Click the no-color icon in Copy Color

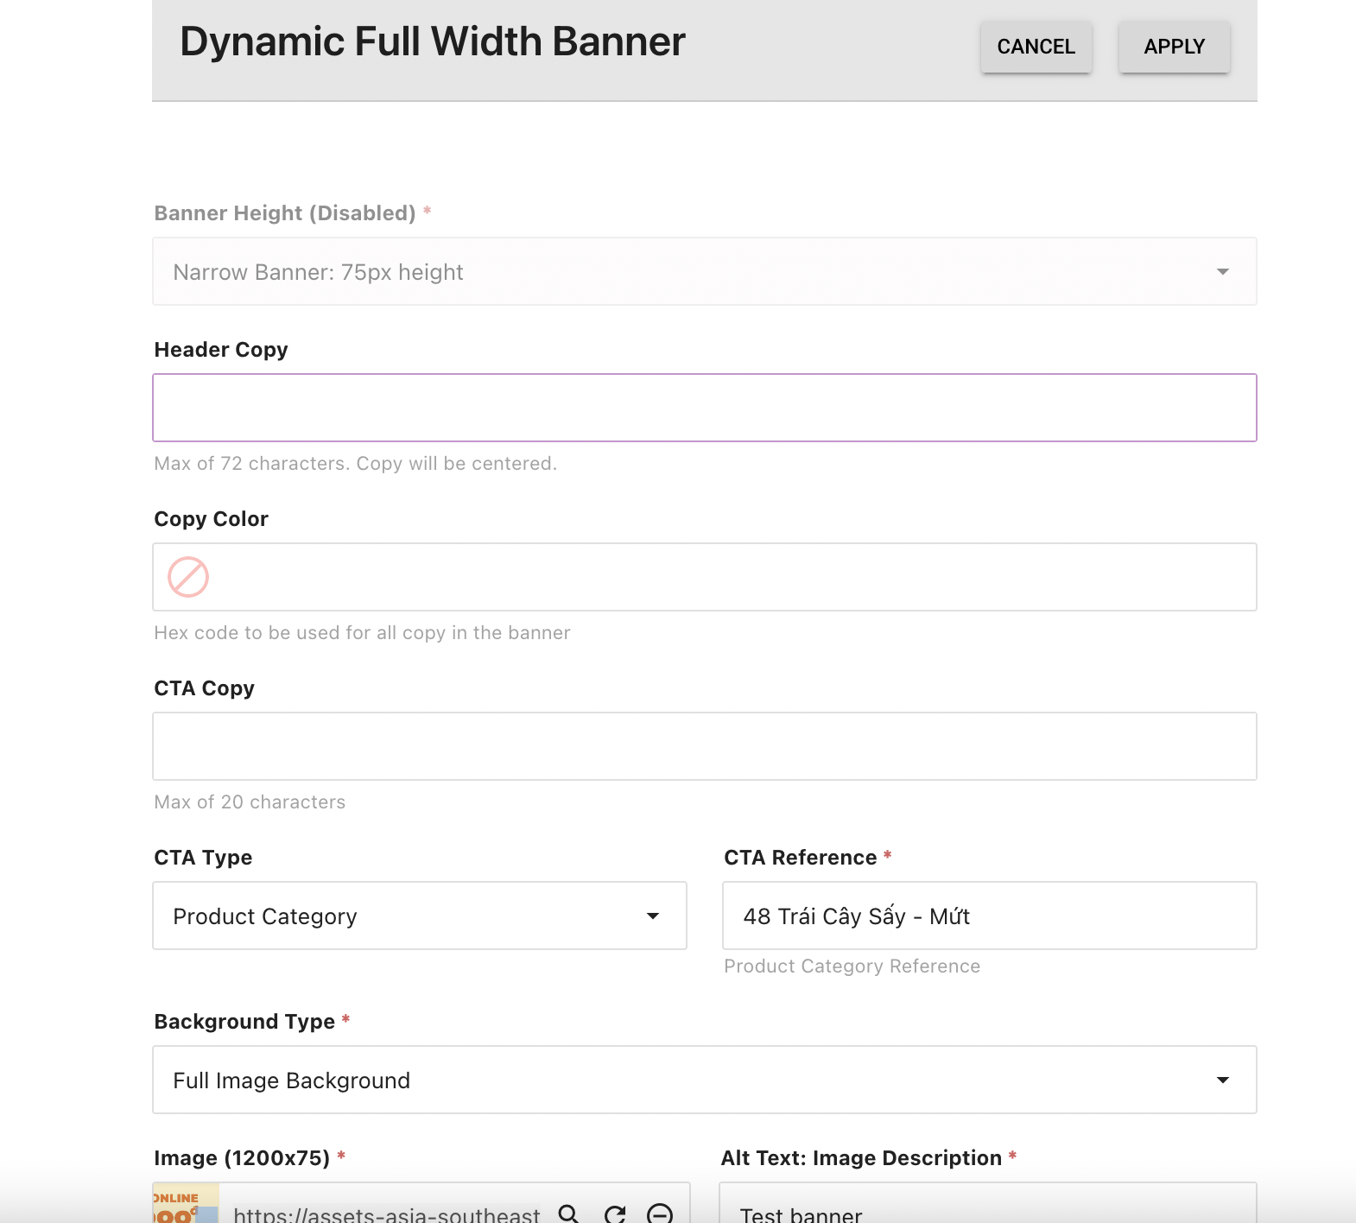point(188,577)
